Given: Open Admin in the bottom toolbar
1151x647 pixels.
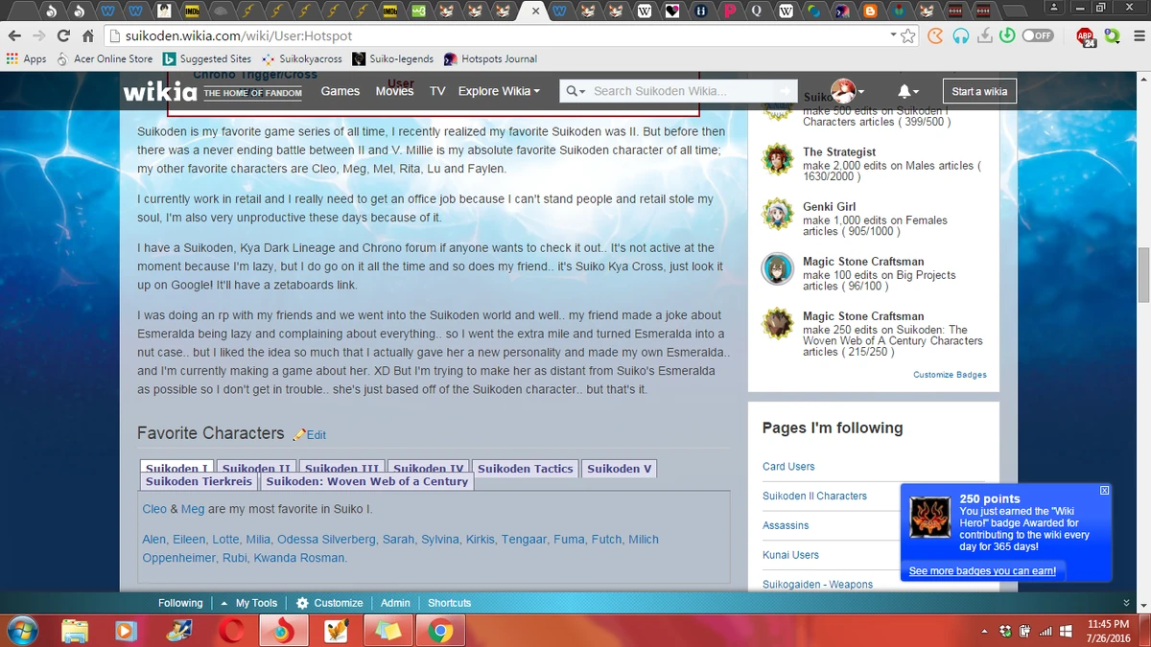Looking at the screenshot, I should (x=395, y=603).
